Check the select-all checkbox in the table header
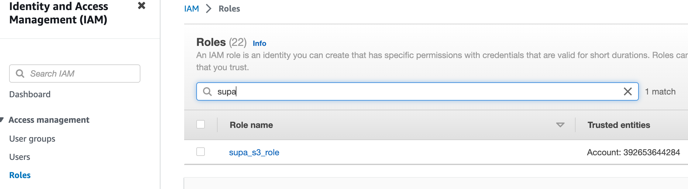Screen dimensions: 688x189 coord(201,125)
